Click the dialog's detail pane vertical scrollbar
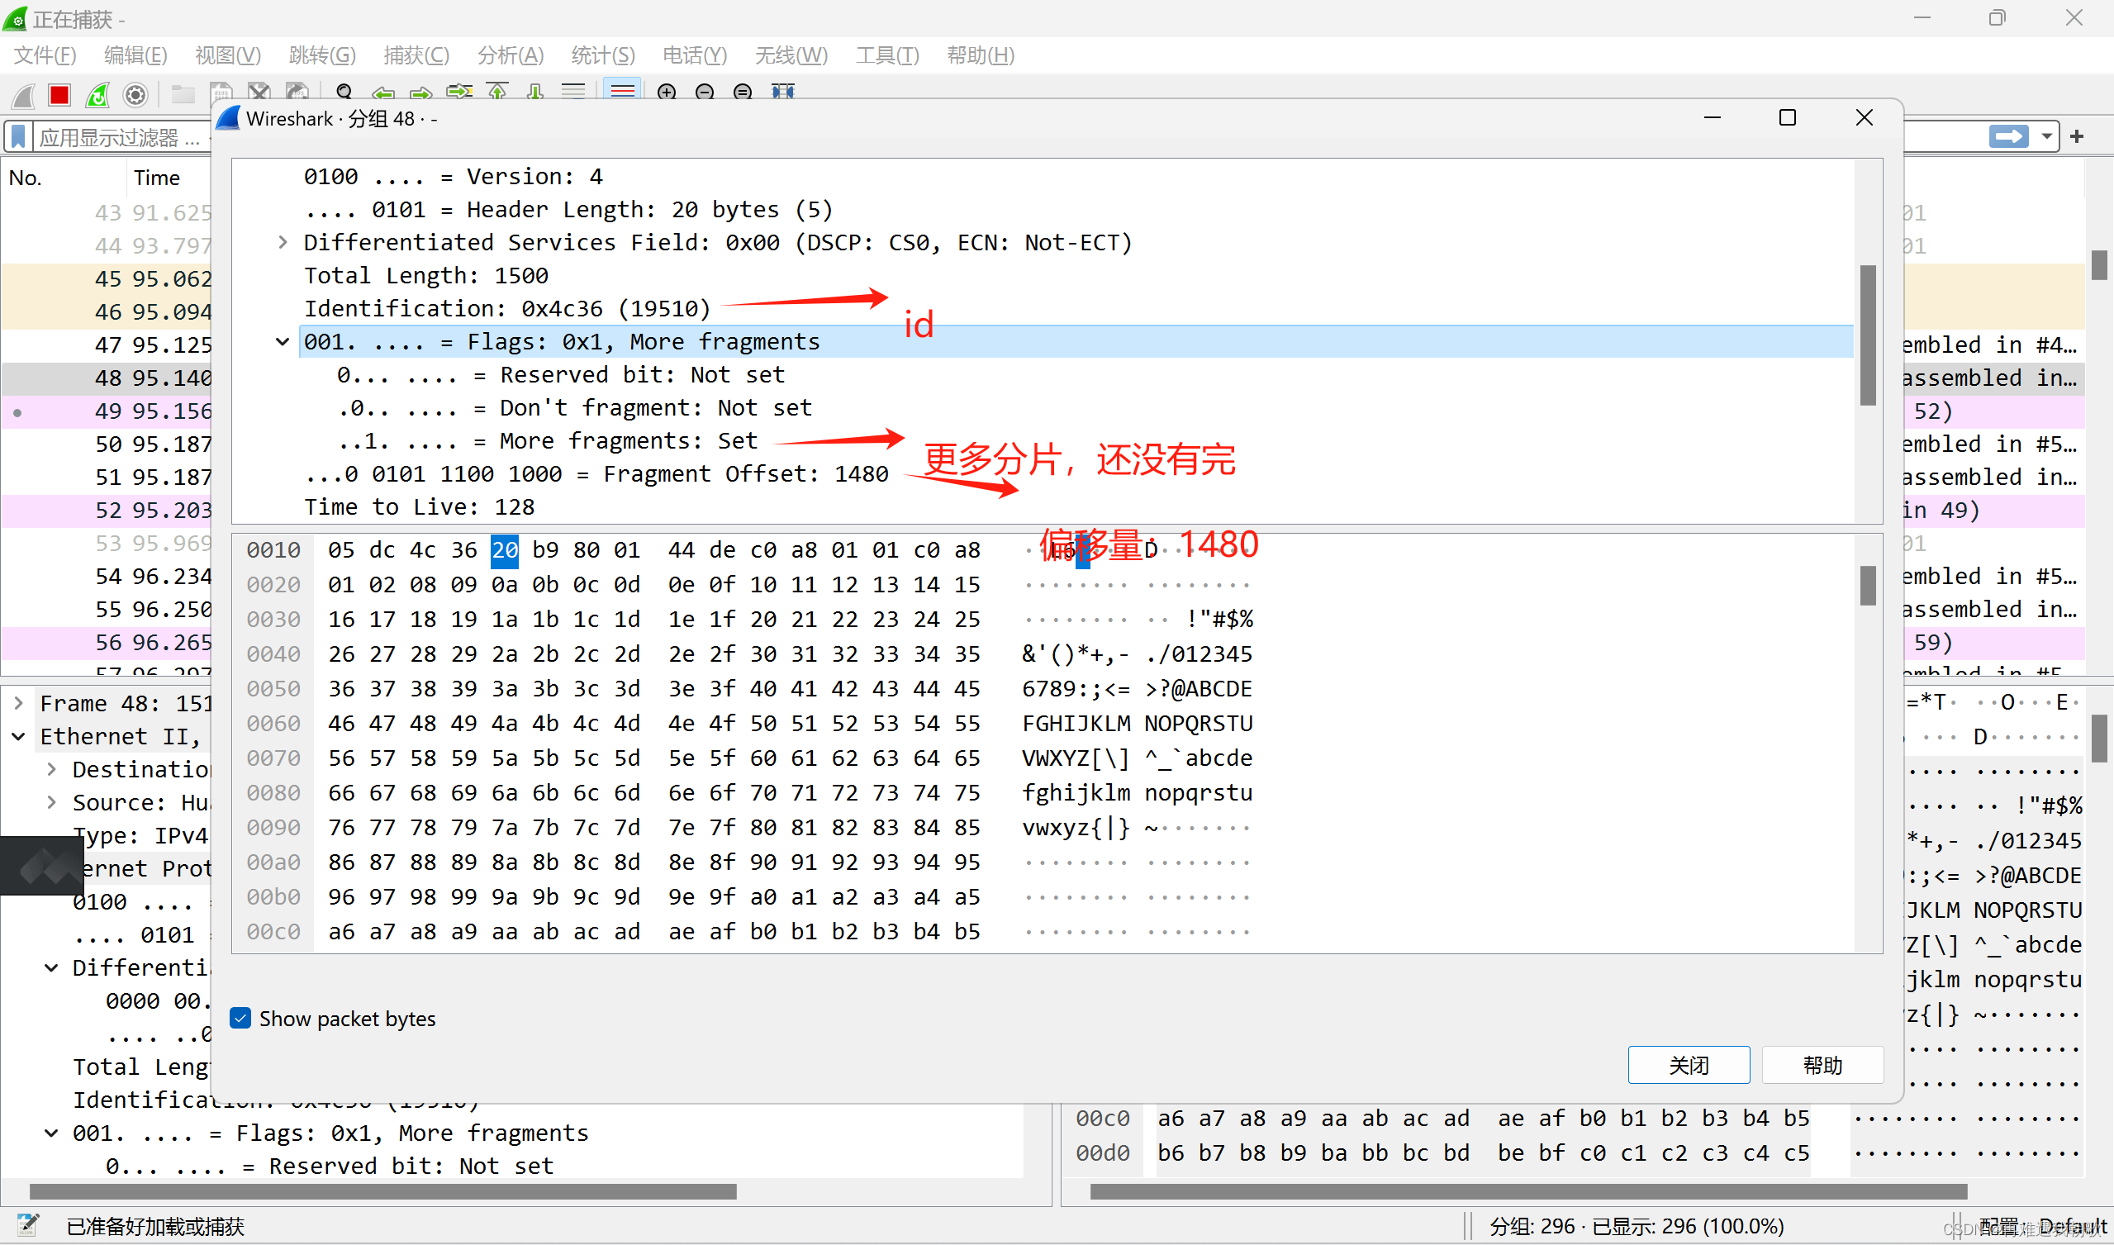The width and height of the screenshot is (2114, 1245). 1867,335
